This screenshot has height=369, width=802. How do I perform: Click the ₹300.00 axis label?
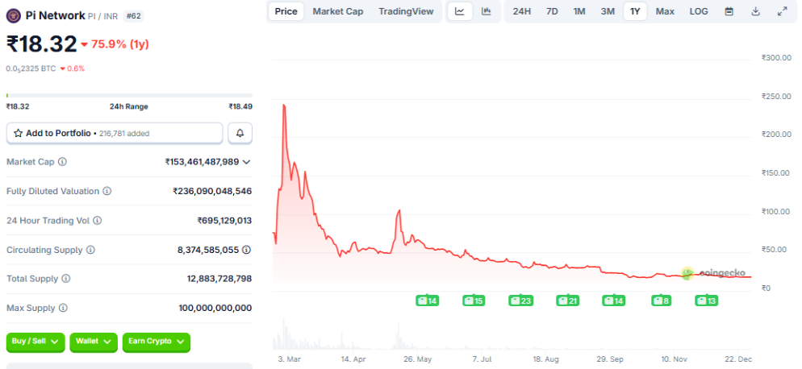(776, 58)
